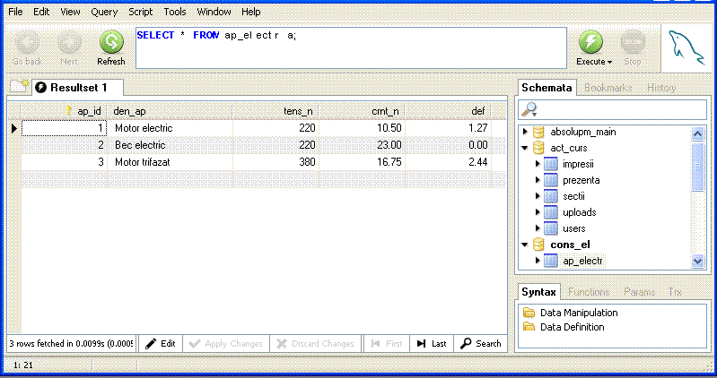Click the Go back arrow icon

coord(27,42)
